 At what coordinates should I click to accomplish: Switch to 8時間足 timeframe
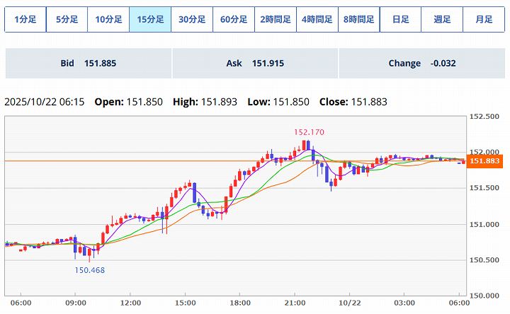[358, 20]
